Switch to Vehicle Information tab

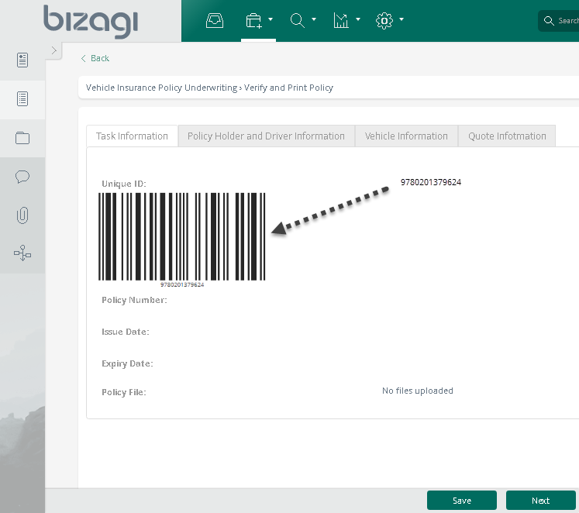coord(406,136)
